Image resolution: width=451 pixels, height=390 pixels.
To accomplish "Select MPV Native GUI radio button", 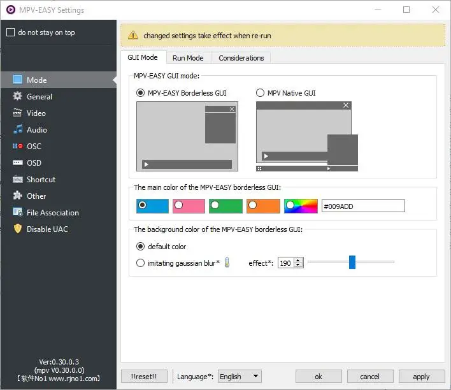I will click(x=260, y=93).
